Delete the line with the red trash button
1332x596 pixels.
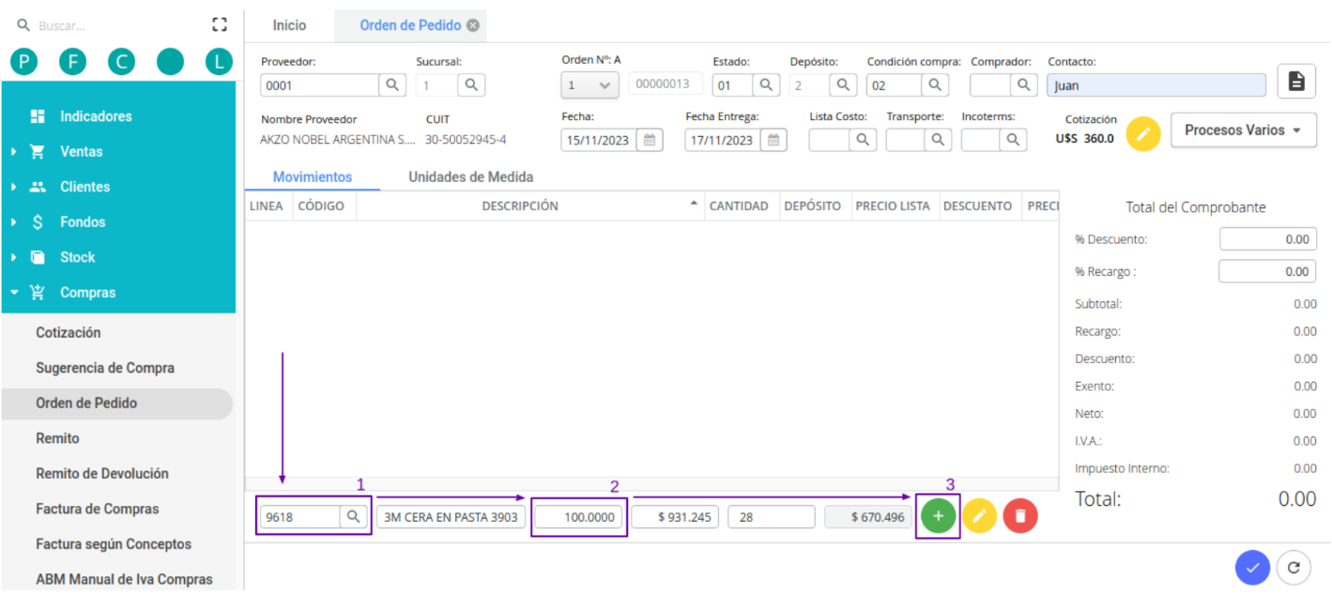[x=1020, y=516]
